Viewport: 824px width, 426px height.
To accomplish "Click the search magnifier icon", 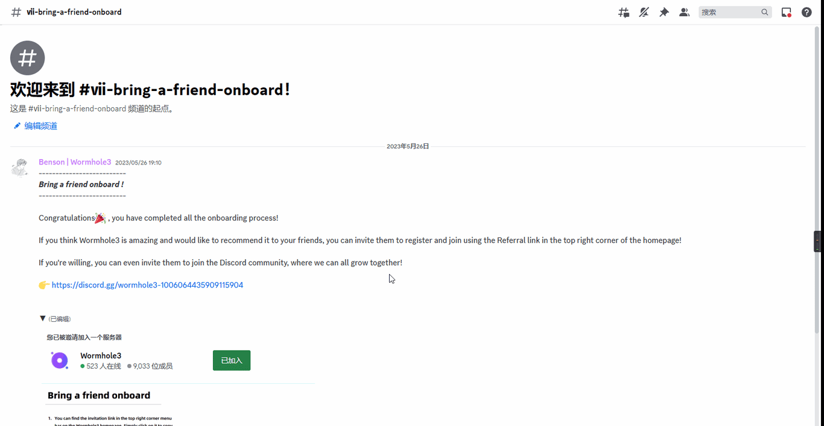I will pyautogui.click(x=765, y=12).
